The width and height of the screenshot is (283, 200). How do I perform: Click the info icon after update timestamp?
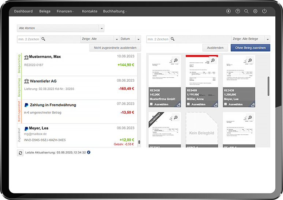click(89, 152)
